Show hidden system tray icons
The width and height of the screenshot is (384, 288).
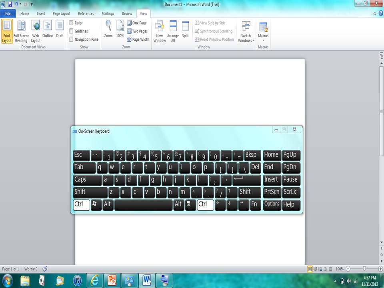[335, 281]
